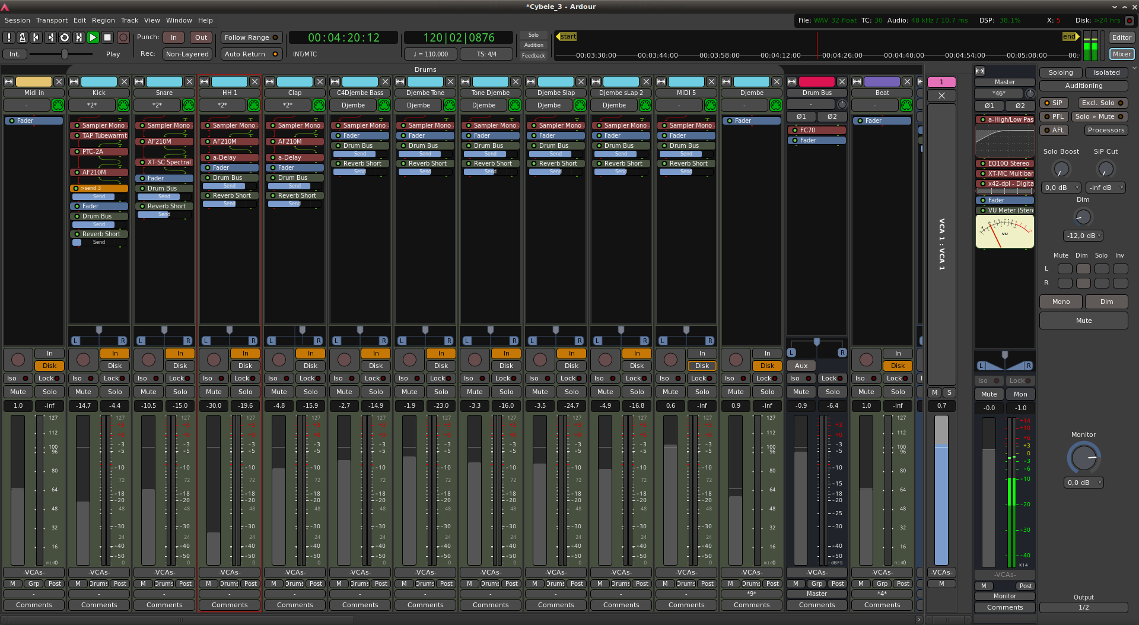Click the Punch In button
This screenshot has width=1139, height=625.
174,37
